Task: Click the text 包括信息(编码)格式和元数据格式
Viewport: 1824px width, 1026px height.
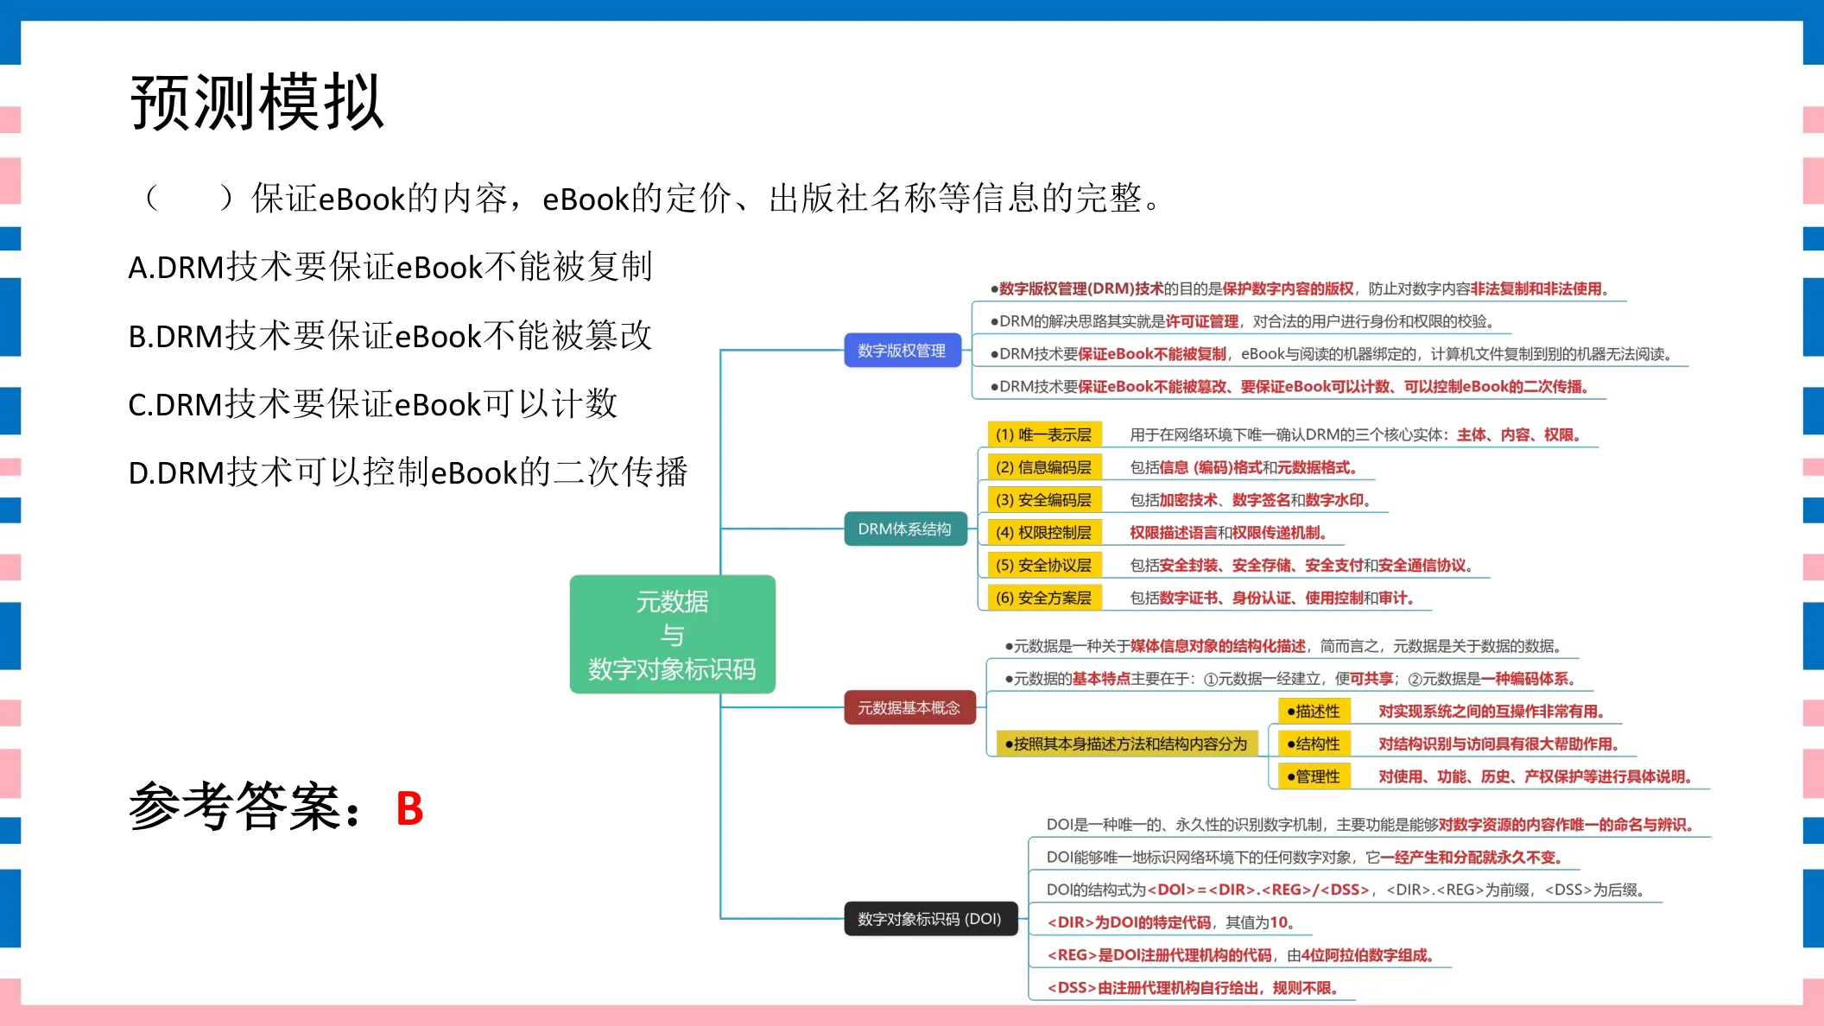Action: tap(1244, 467)
